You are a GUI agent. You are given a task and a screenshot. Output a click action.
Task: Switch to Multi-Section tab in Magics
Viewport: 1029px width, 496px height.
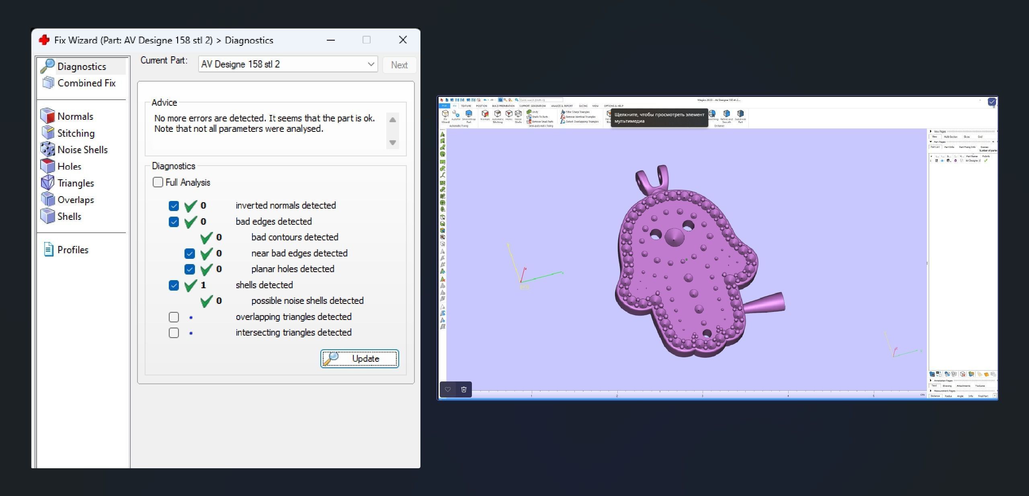(x=951, y=137)
